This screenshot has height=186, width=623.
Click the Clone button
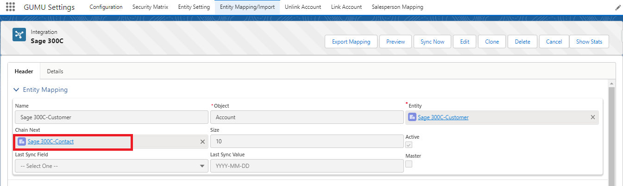click(492, 42)
